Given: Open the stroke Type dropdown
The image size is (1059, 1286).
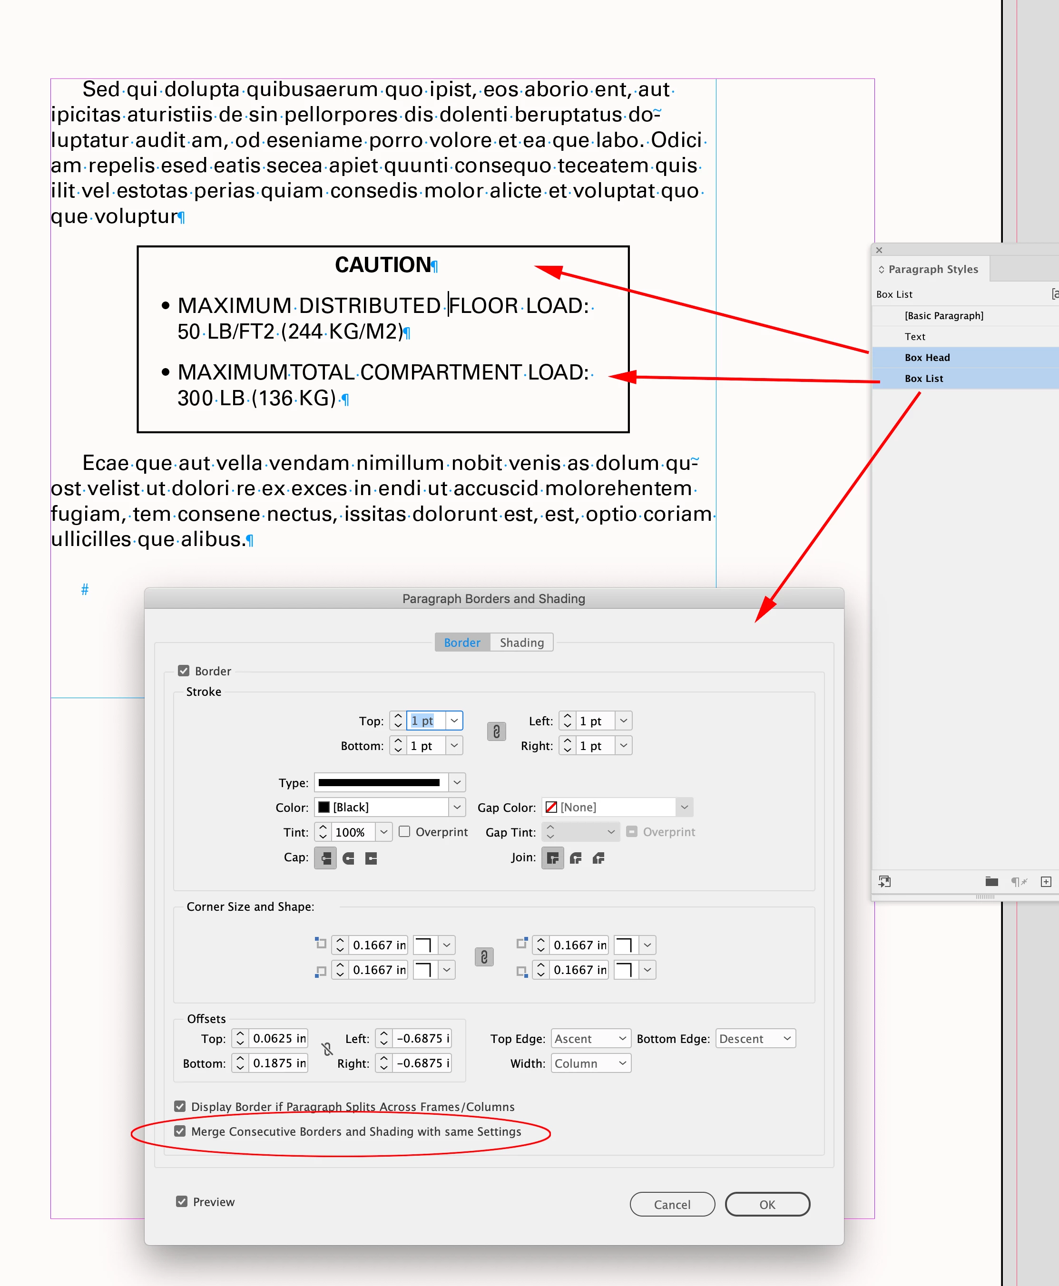Looking at the screenshot, I should point(457,782).
